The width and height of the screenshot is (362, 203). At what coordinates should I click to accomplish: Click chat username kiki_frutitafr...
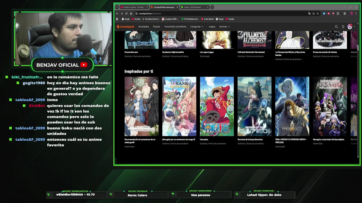point(27,77)
